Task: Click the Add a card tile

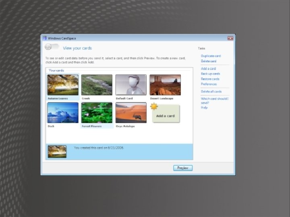Action: click(x=166, y=114)
